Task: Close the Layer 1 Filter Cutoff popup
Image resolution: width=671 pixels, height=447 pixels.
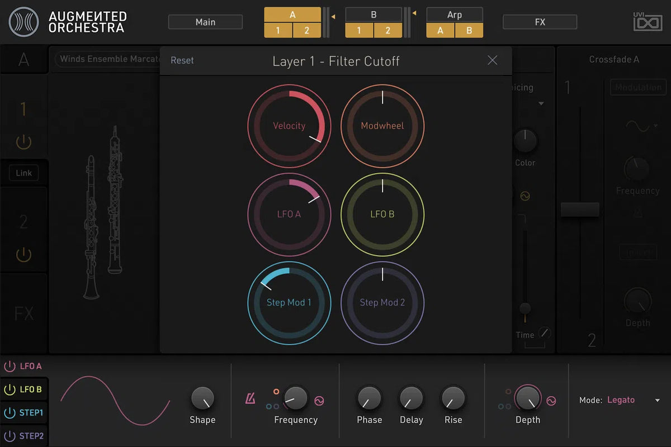Action: point(492,60)
